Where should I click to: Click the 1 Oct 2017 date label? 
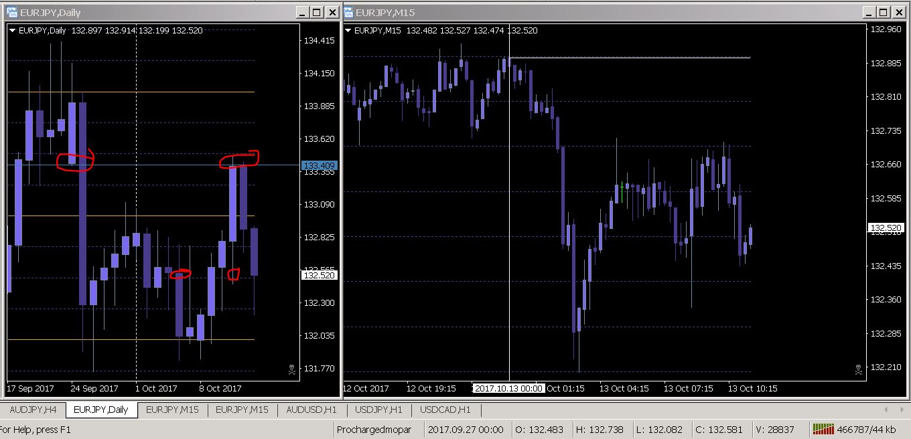(156, 388)
